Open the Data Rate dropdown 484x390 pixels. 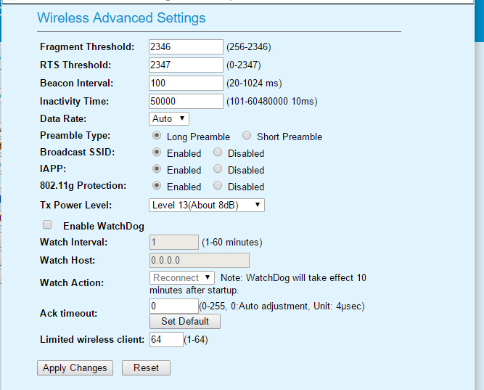point(169,118)
